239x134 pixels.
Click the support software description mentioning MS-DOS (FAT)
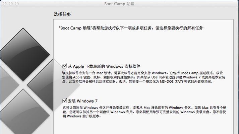click(x=144, y=77)
